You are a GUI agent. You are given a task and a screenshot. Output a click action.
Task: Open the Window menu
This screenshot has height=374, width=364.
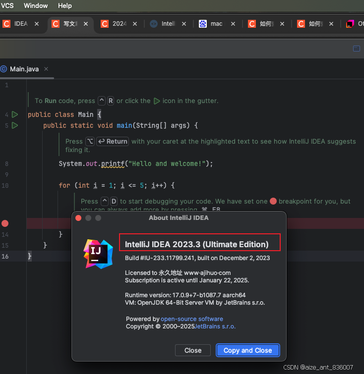tap(36, 5)
